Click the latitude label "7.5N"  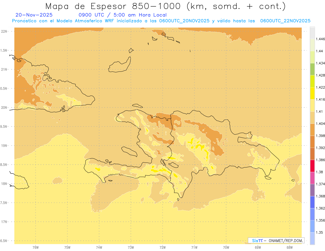(4, 203)
